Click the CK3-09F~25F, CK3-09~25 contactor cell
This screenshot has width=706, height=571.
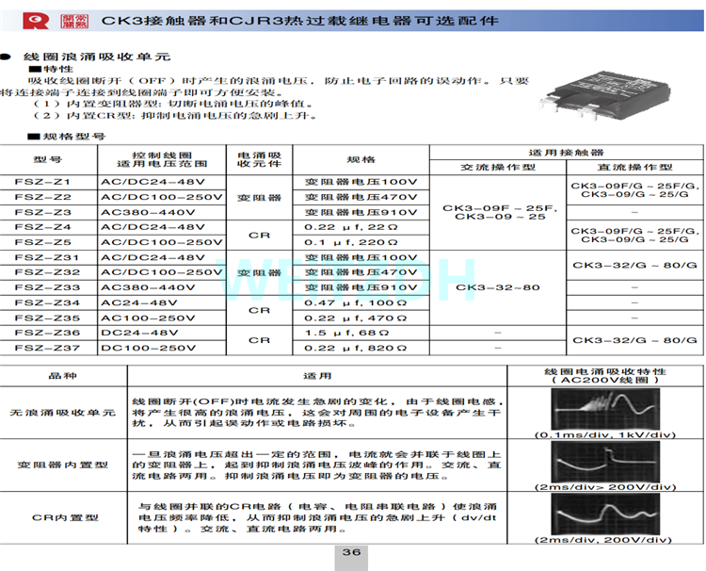pyautogui.click(x=500, y=212)
